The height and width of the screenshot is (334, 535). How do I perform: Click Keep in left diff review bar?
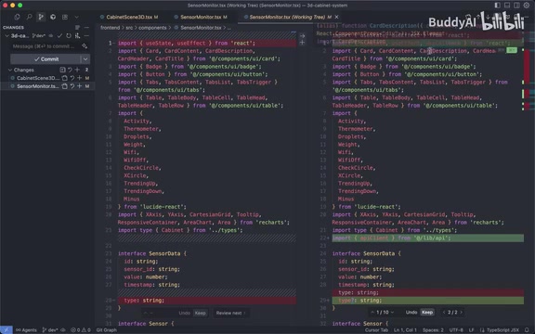[201, 313]
